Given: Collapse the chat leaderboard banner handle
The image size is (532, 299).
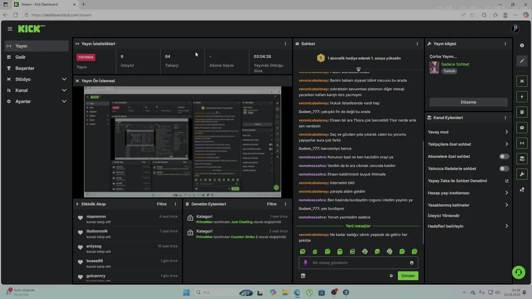Looking at the screenshot, I should pos(358,69).
